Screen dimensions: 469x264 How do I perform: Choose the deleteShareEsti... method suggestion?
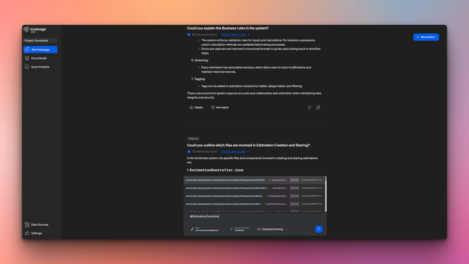[254, 196]
